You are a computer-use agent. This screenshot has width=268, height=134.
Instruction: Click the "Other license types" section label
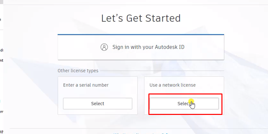[x=78, y=71]
